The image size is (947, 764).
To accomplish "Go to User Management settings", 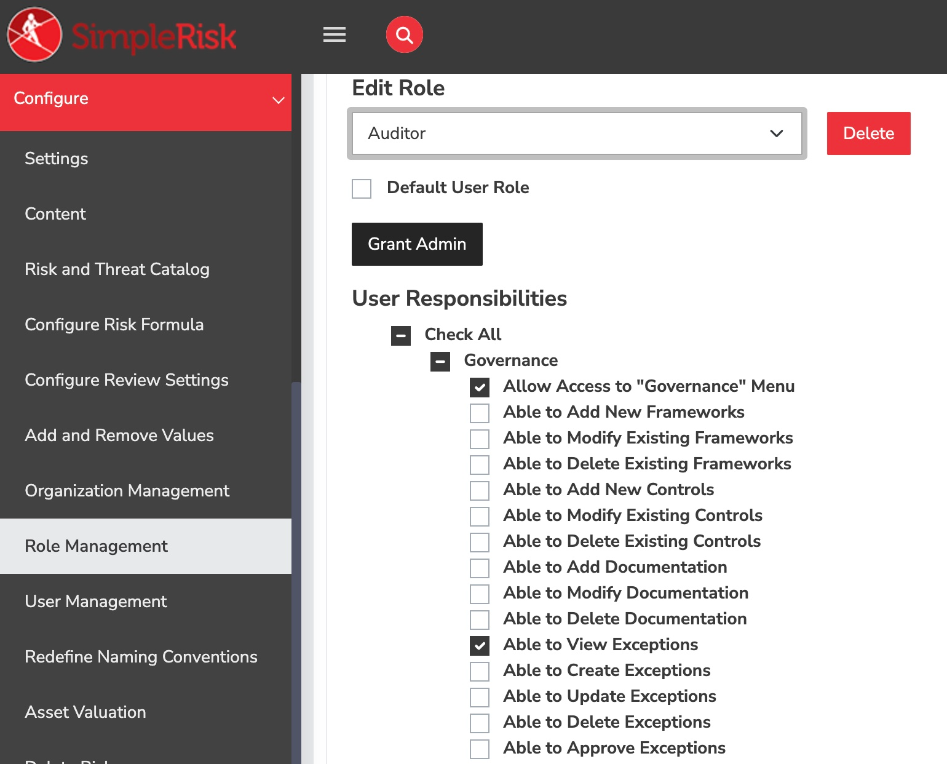I will coord(96,602).
